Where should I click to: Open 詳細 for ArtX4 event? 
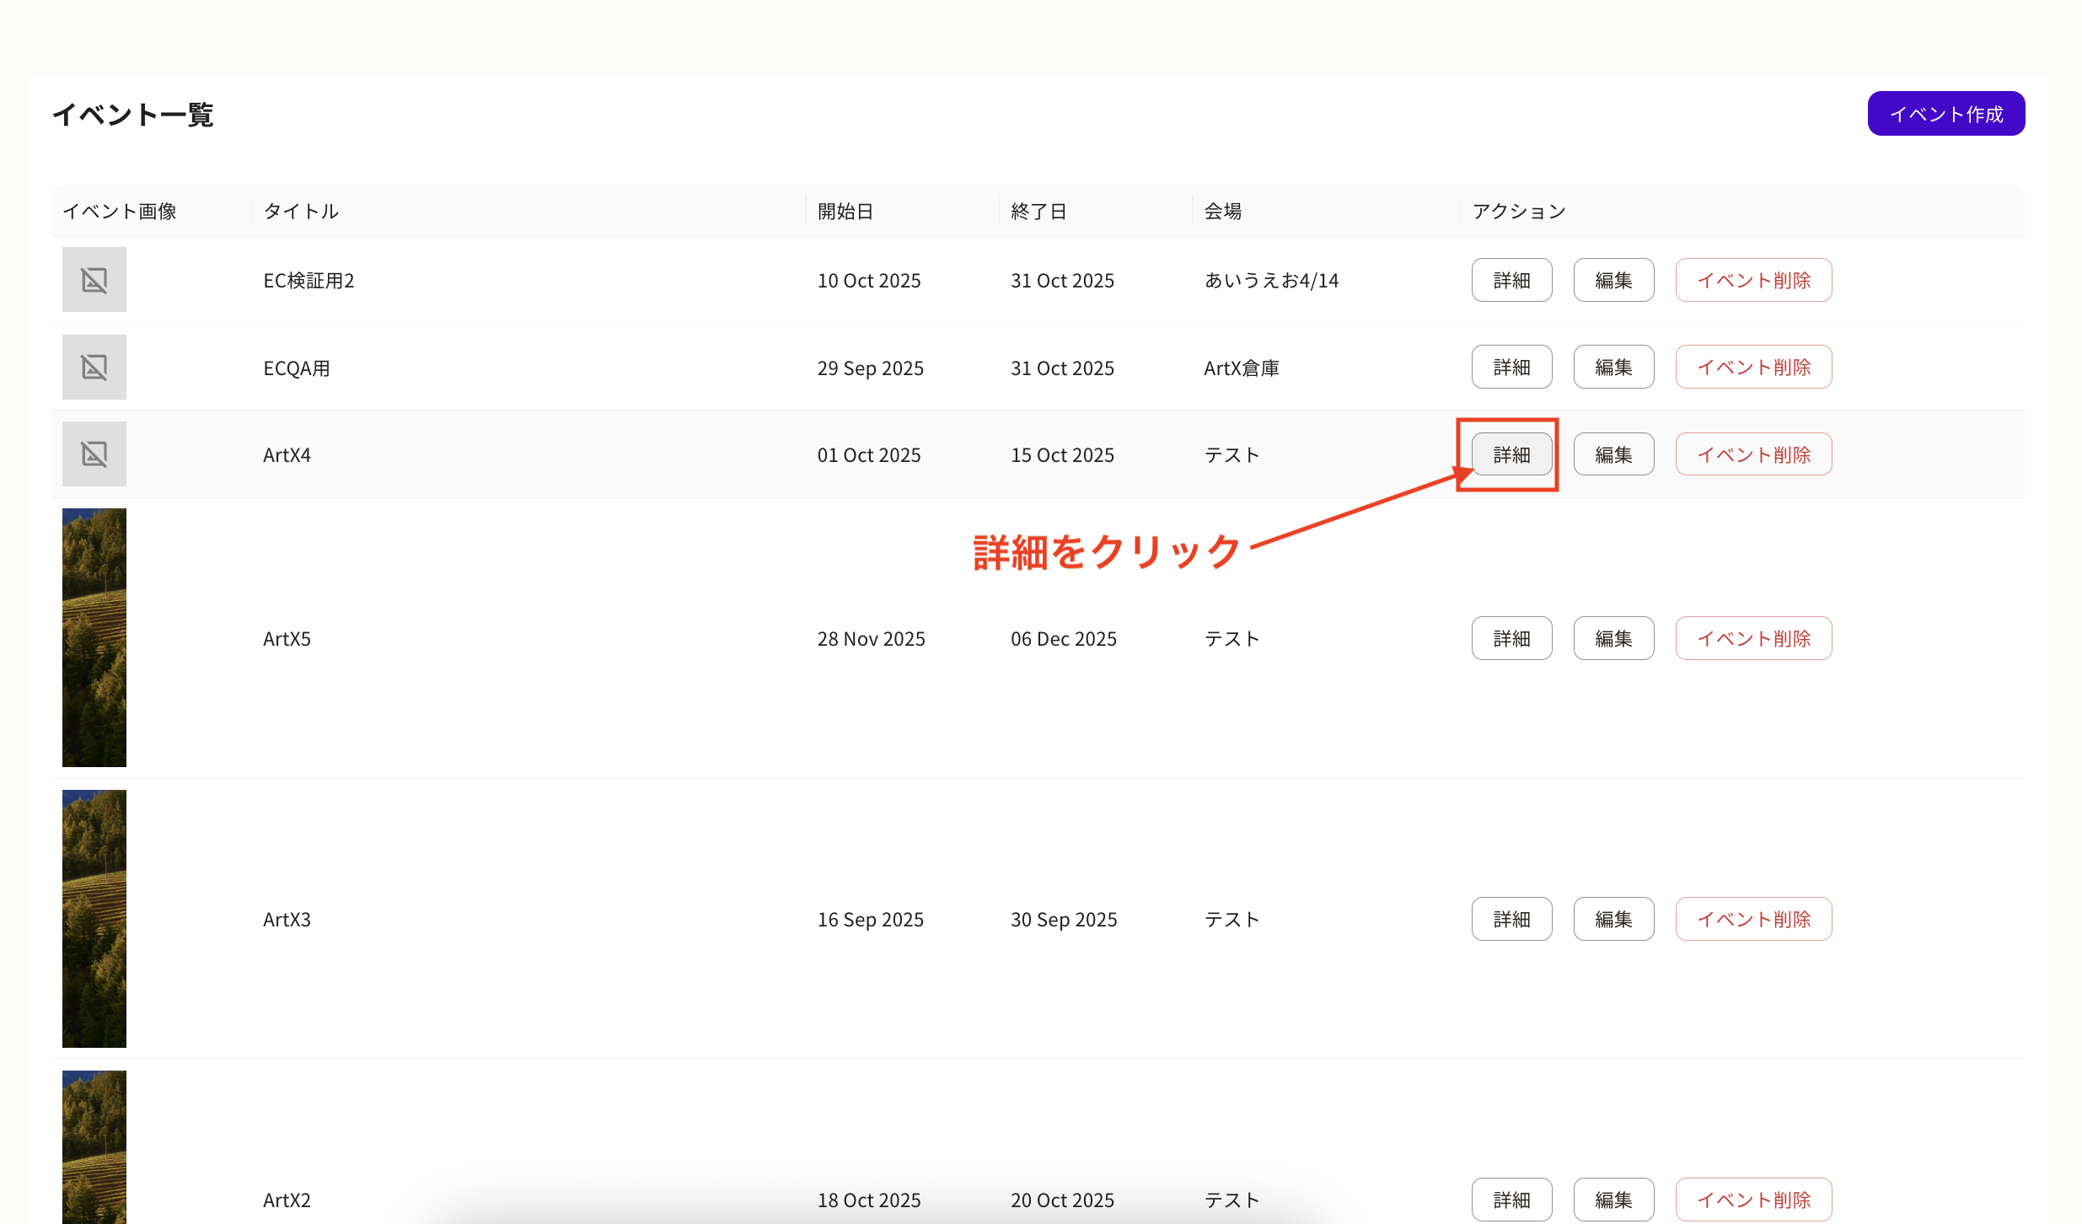coord(1511,455)
